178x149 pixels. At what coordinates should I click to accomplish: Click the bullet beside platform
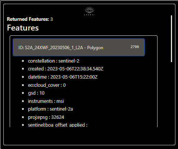[x=23, y=109]
